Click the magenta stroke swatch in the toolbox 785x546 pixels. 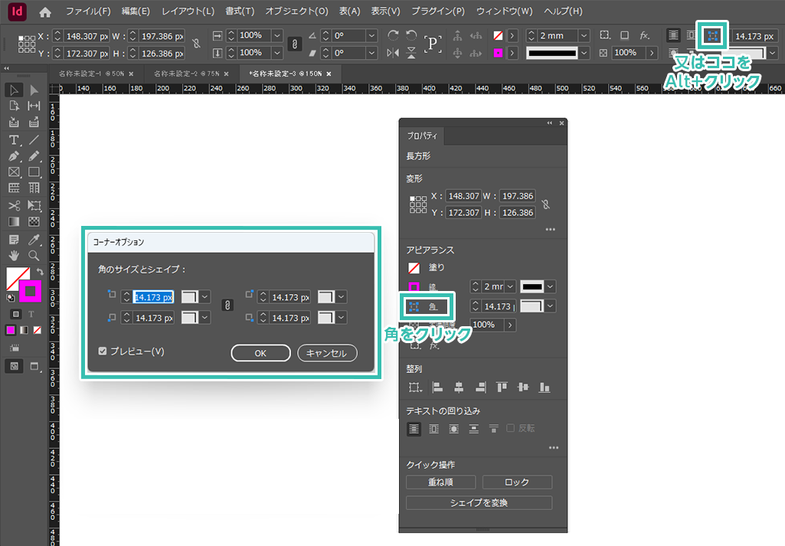tap(30, 291)
